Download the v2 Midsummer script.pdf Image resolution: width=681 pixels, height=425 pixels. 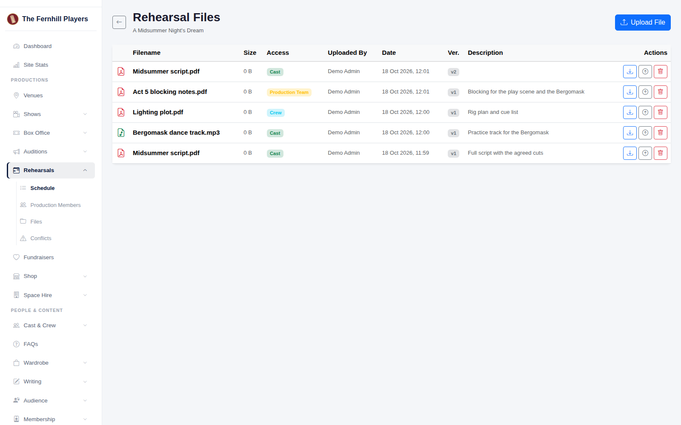click(x=630, y=71)
